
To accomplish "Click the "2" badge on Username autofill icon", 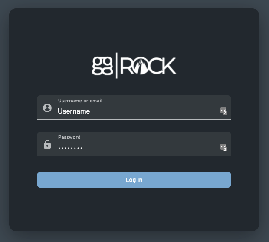I will click(x=225, y=113).
